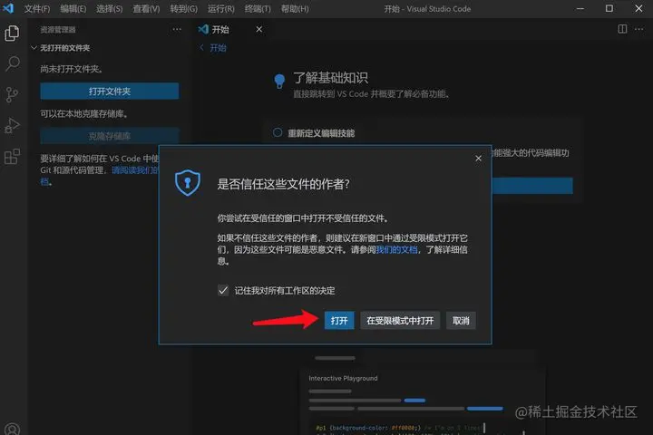
Task: Click the 打开 button in the dialog
Action: (x=339, y=320)
